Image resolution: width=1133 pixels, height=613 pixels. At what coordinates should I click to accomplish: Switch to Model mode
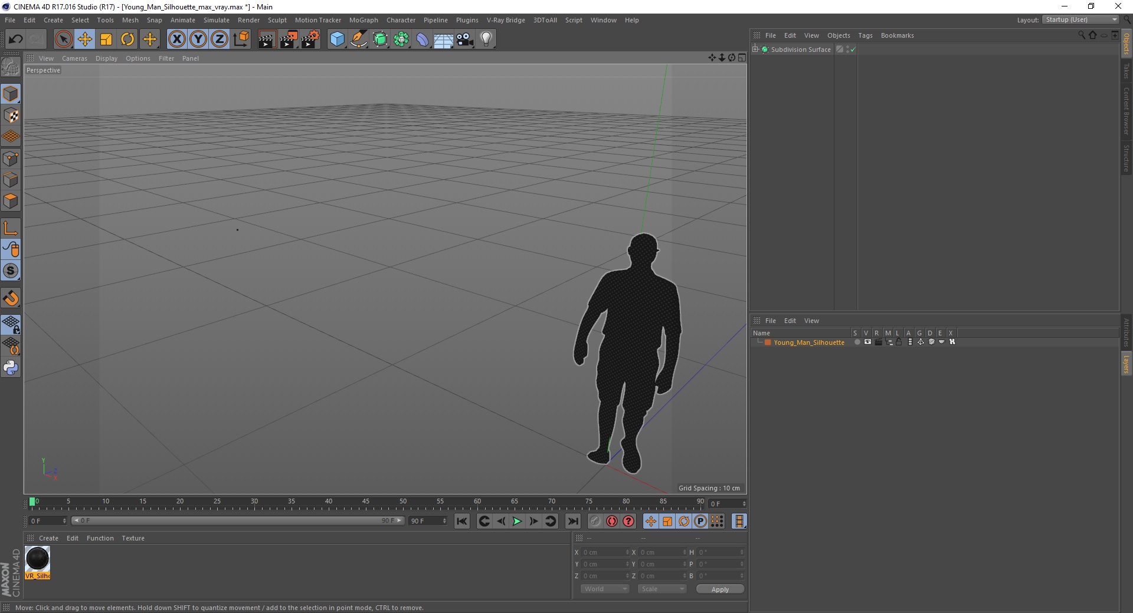[x=11, y=94]
